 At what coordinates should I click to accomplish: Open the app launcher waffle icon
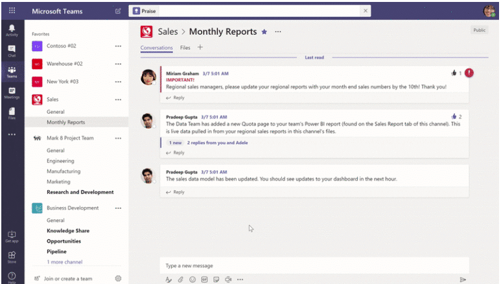coord(12,10)
